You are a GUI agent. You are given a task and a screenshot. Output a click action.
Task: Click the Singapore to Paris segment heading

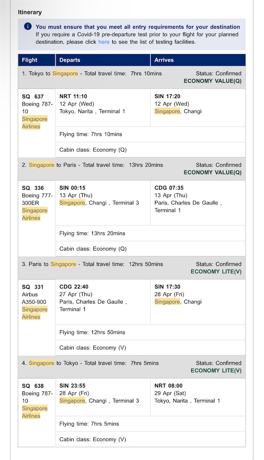pos(92,165)
